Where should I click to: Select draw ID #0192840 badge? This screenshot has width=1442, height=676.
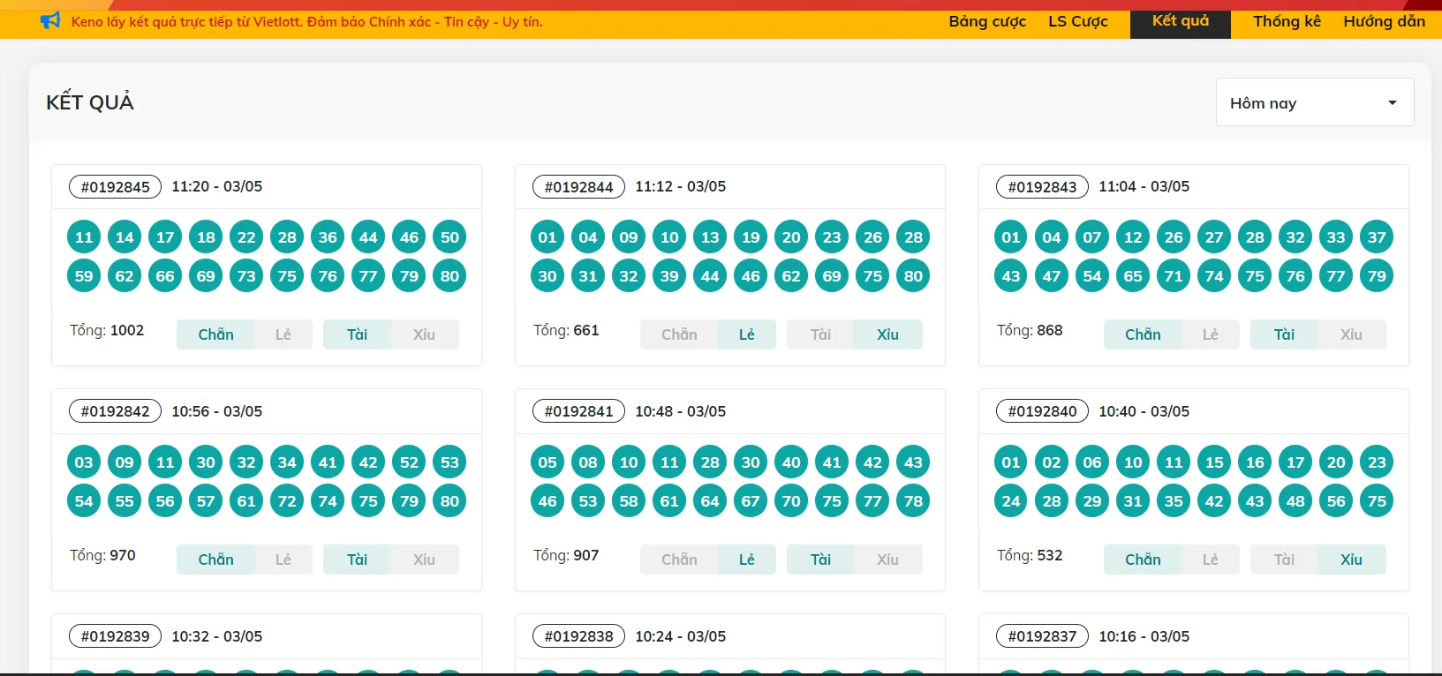click(1043, 412)
